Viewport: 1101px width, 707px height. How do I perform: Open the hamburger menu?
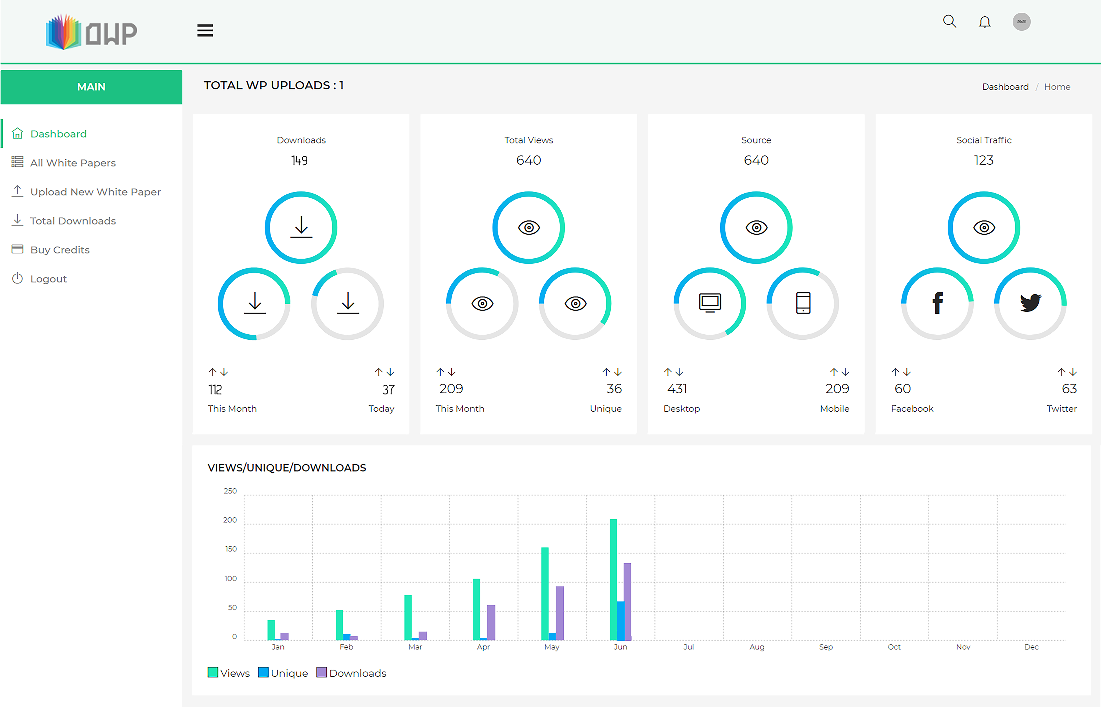coord(205,31)
